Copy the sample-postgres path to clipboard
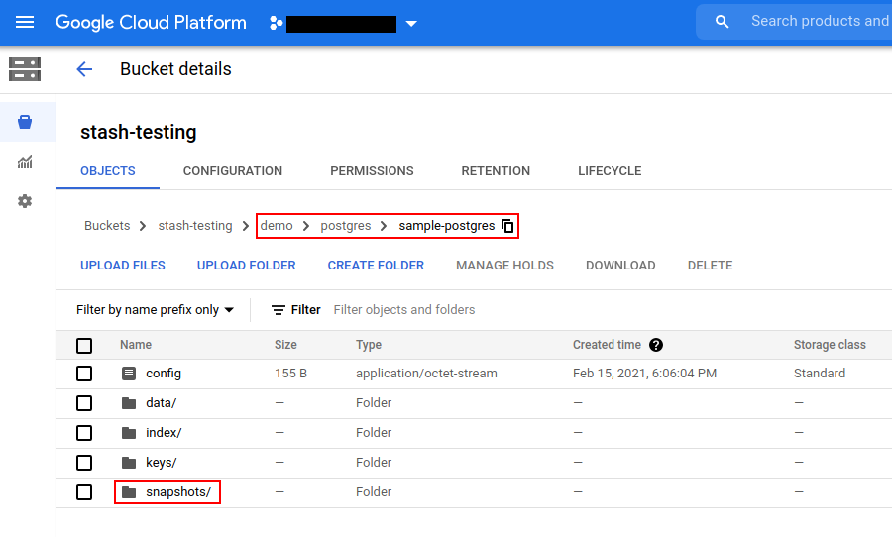The height and width of the screenshot is (537, 892). coord(507,226)
